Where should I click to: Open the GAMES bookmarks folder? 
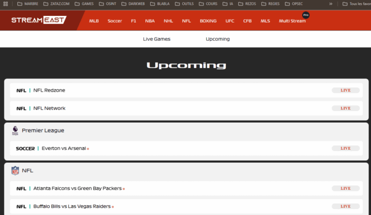pos(84,4)
